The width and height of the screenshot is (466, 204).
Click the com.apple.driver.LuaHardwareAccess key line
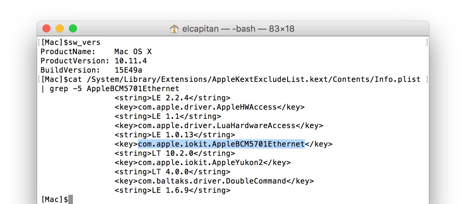click(x=219, y=125)
